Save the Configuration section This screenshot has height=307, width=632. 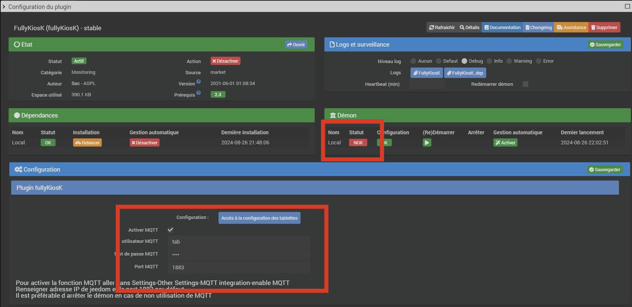coord(605,169)
